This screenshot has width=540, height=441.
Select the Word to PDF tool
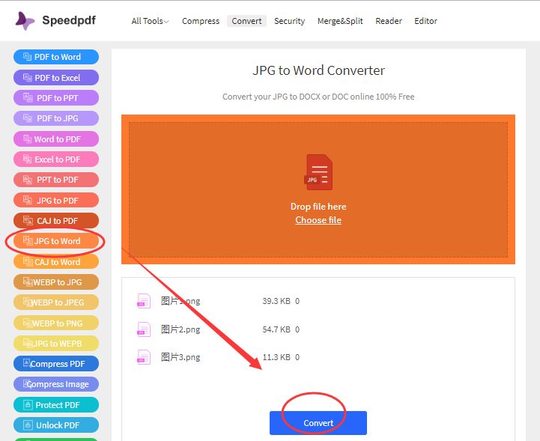[56, 139]
